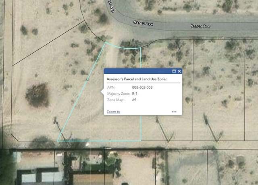Click the blue popup header bar

(x=143, y=71)
